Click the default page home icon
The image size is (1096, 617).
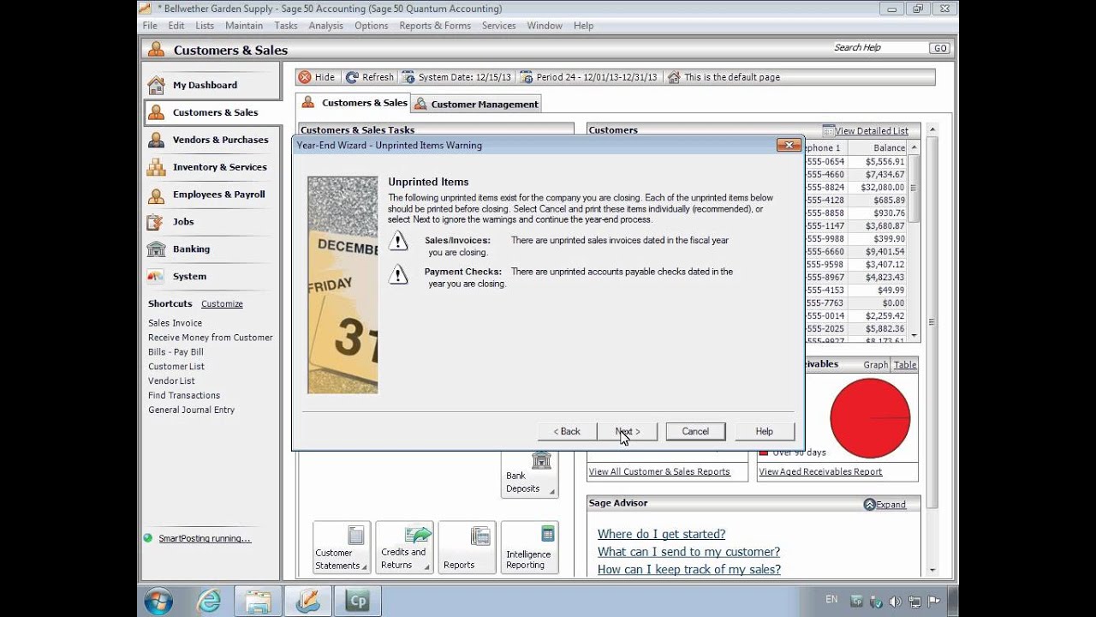(674, 77)
